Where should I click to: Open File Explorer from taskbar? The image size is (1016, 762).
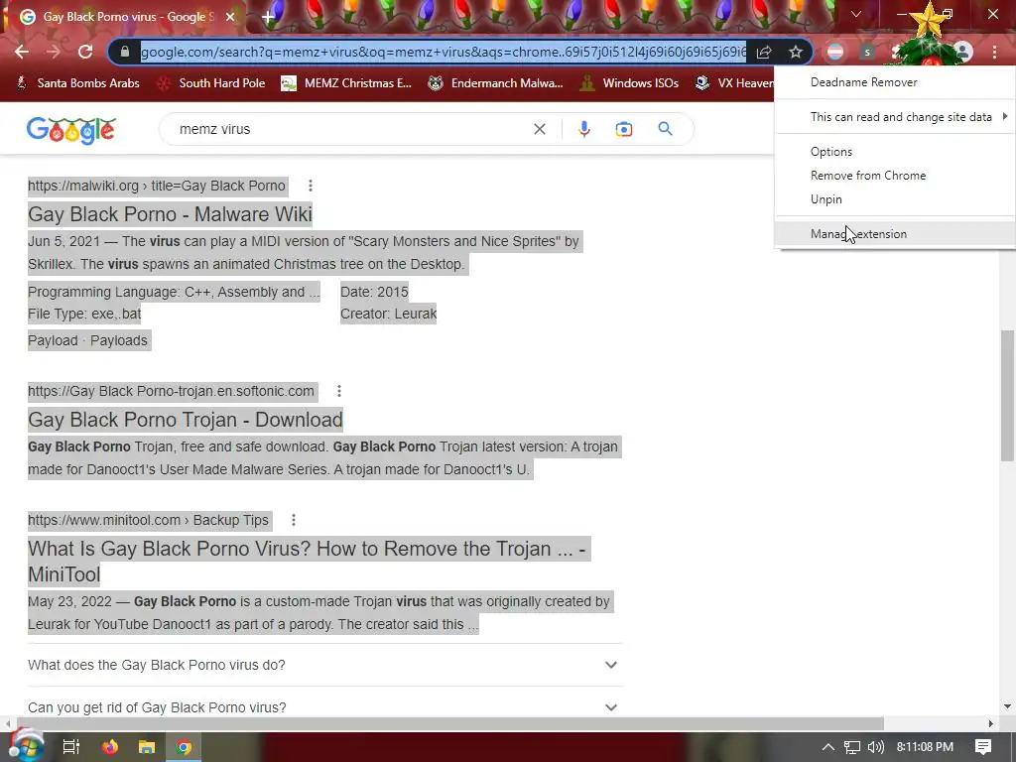tap(147, 747)
